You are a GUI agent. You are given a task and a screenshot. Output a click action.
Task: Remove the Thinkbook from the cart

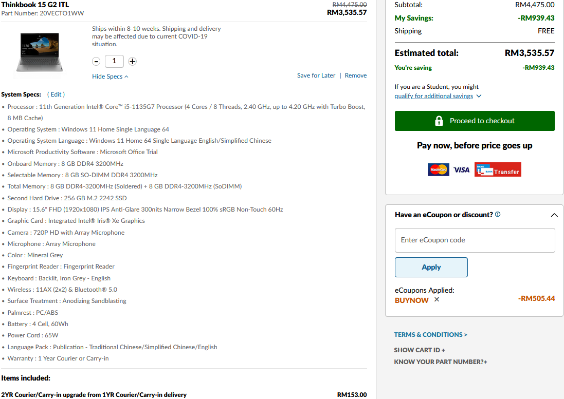pos(356,75)
